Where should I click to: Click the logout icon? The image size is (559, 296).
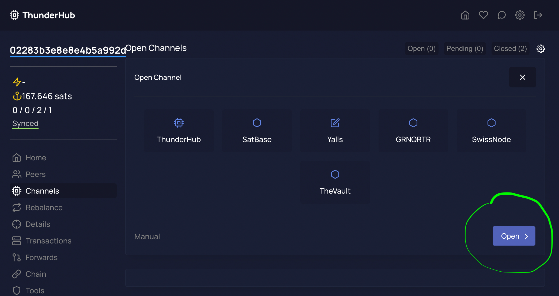538,15
